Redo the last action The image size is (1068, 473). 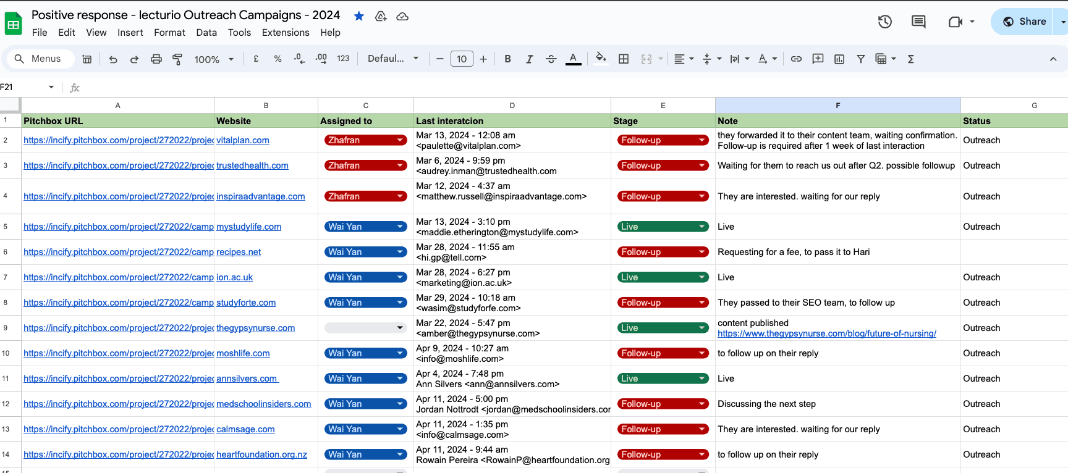(134, 59)
